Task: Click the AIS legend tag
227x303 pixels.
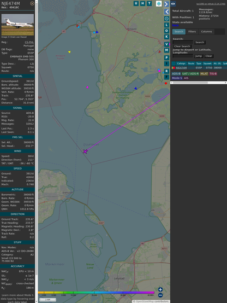Action: click(186, 78)
